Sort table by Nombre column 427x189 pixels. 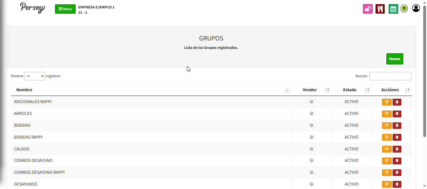pos(24,90)
